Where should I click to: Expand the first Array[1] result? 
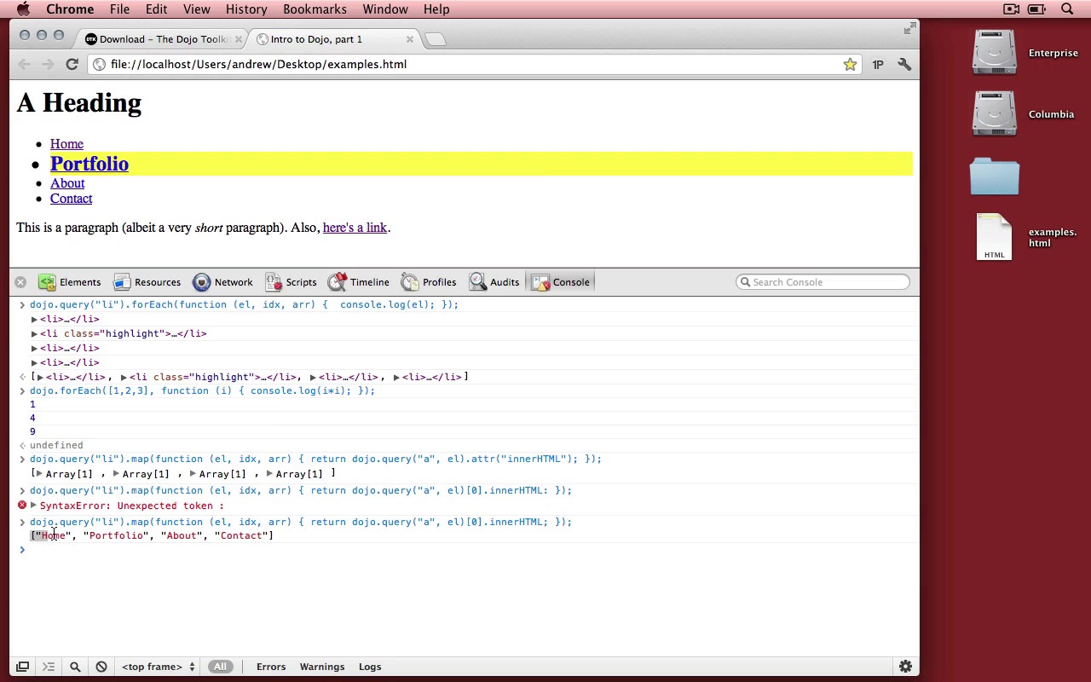39,474
